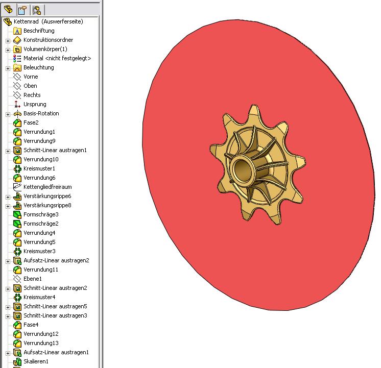
Task: Select the Oben plane icon
Action: [17, 86]
